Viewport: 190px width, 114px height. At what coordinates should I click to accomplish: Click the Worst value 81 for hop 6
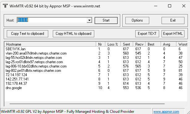[180, 71]
